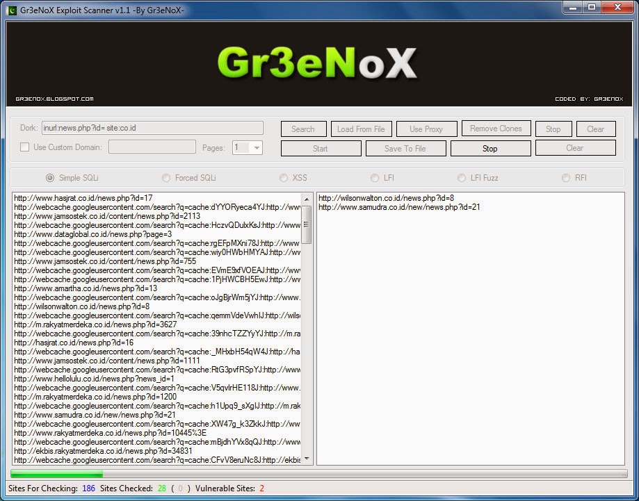The image size is (639, 501).
Task: Switch to LFI scanning mode
Action: 374,177
